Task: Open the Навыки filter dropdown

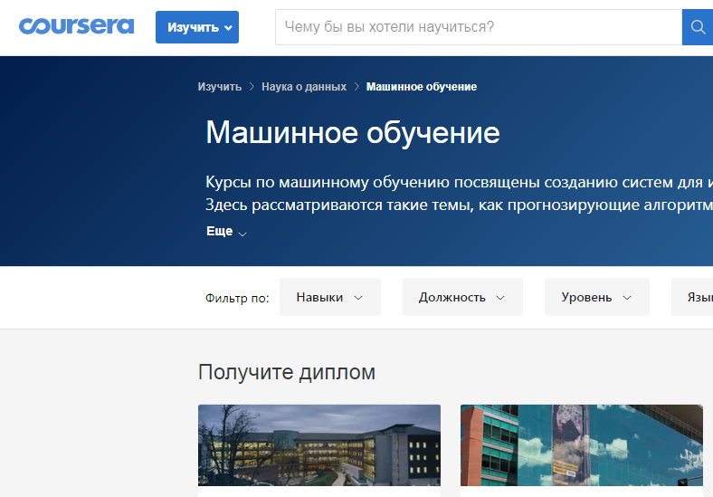Action: [330, 297]
